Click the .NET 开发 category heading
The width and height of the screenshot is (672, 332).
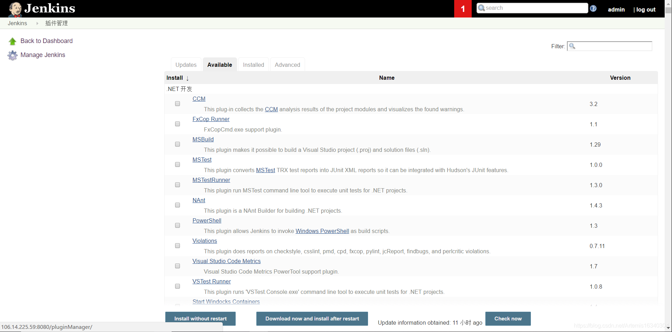click(x=179, y=89)
